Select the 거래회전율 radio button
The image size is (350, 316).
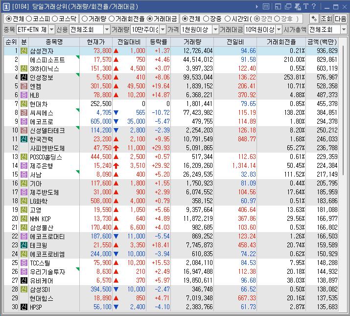coord(112,19)
